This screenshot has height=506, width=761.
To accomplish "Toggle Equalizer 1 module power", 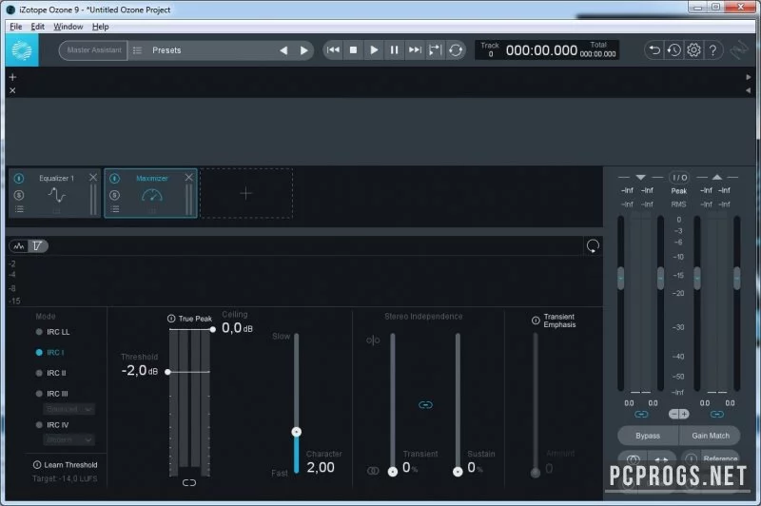I will click(x=19, y=179).
